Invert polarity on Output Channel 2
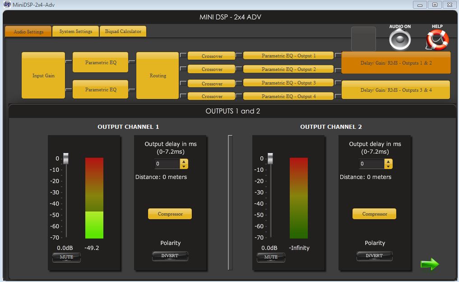 [x=375, y=256]
